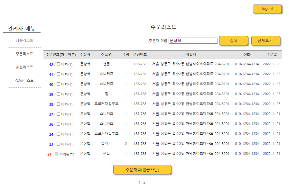Click 슬리퍼 product in order 23

pos(107,144)
